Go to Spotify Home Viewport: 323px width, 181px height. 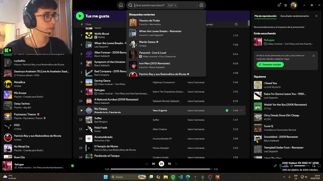pos(121,5)
